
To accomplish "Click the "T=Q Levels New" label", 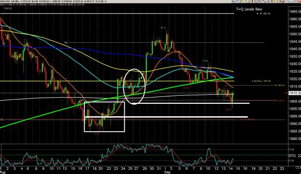I will (249, 9).
